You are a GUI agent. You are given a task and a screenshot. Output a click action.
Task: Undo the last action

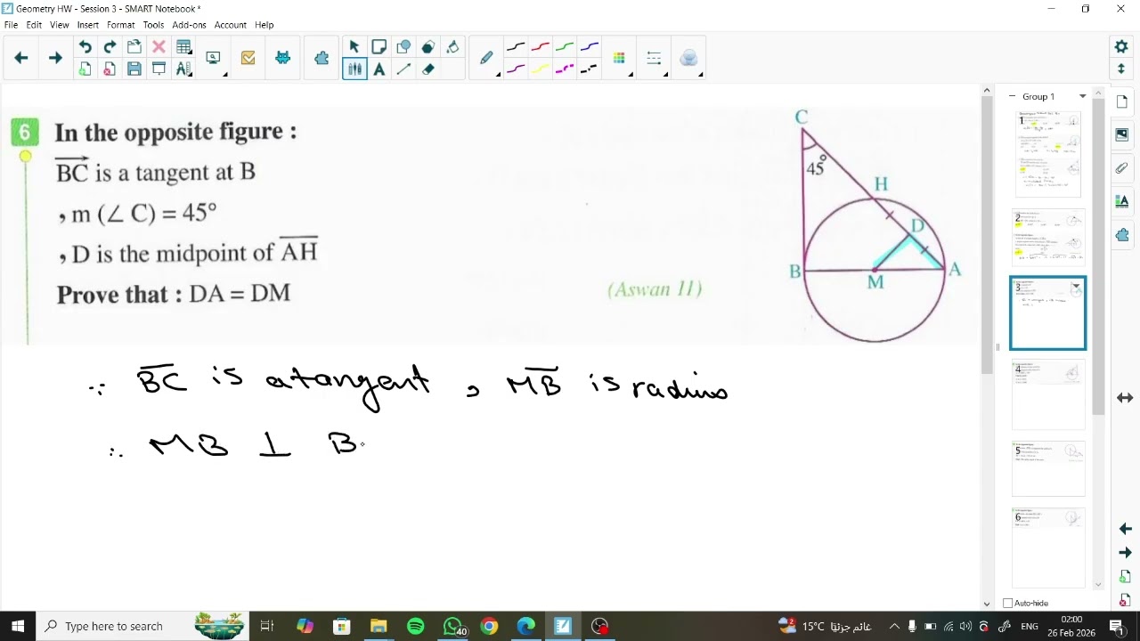85,46
